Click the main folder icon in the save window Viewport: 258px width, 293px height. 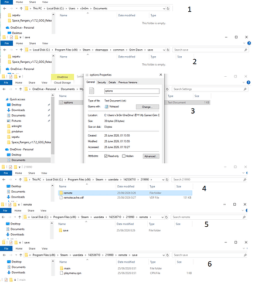tap(62, 268)
